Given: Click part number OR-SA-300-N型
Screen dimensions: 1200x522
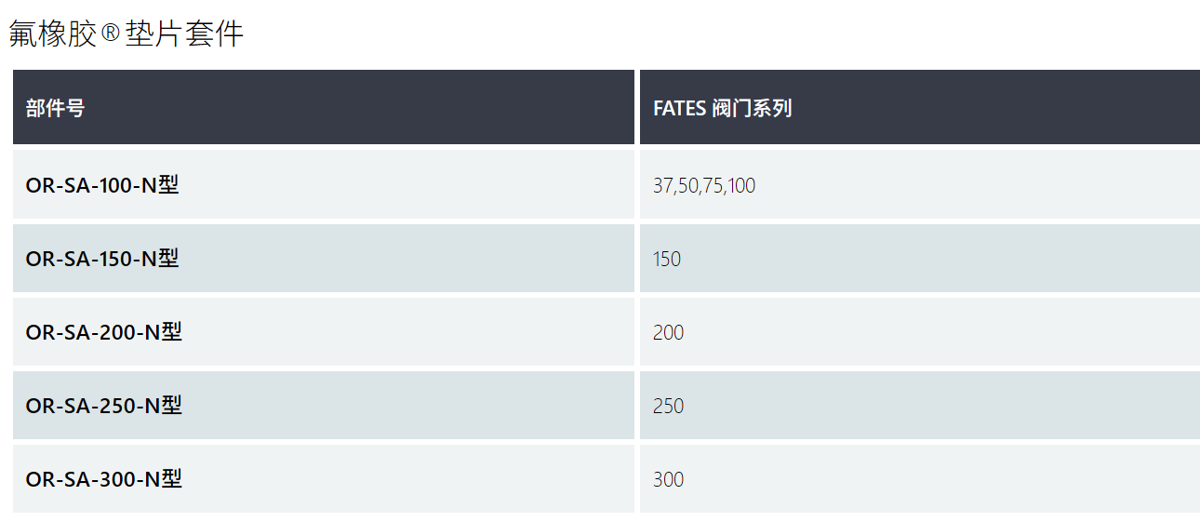Looking at the screenshot, I should (104, 478).
